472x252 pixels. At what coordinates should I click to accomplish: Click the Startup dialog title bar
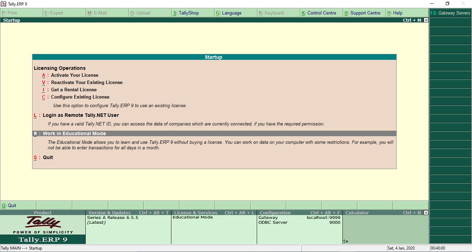coord(214,57)
